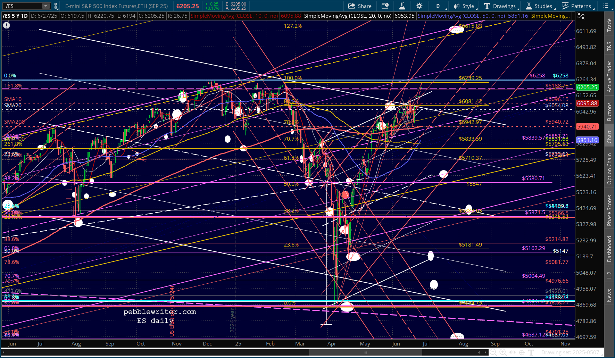This screenshot has height=358, width=615.
Task: Open the chart list menu icon
Action: [x=606, y=6]
